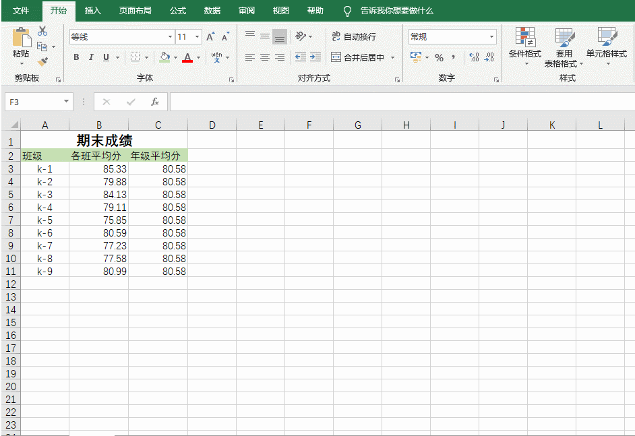635x436 pixels.
Task: Open merge and center dropdown arrow
Action: [392, 57]
